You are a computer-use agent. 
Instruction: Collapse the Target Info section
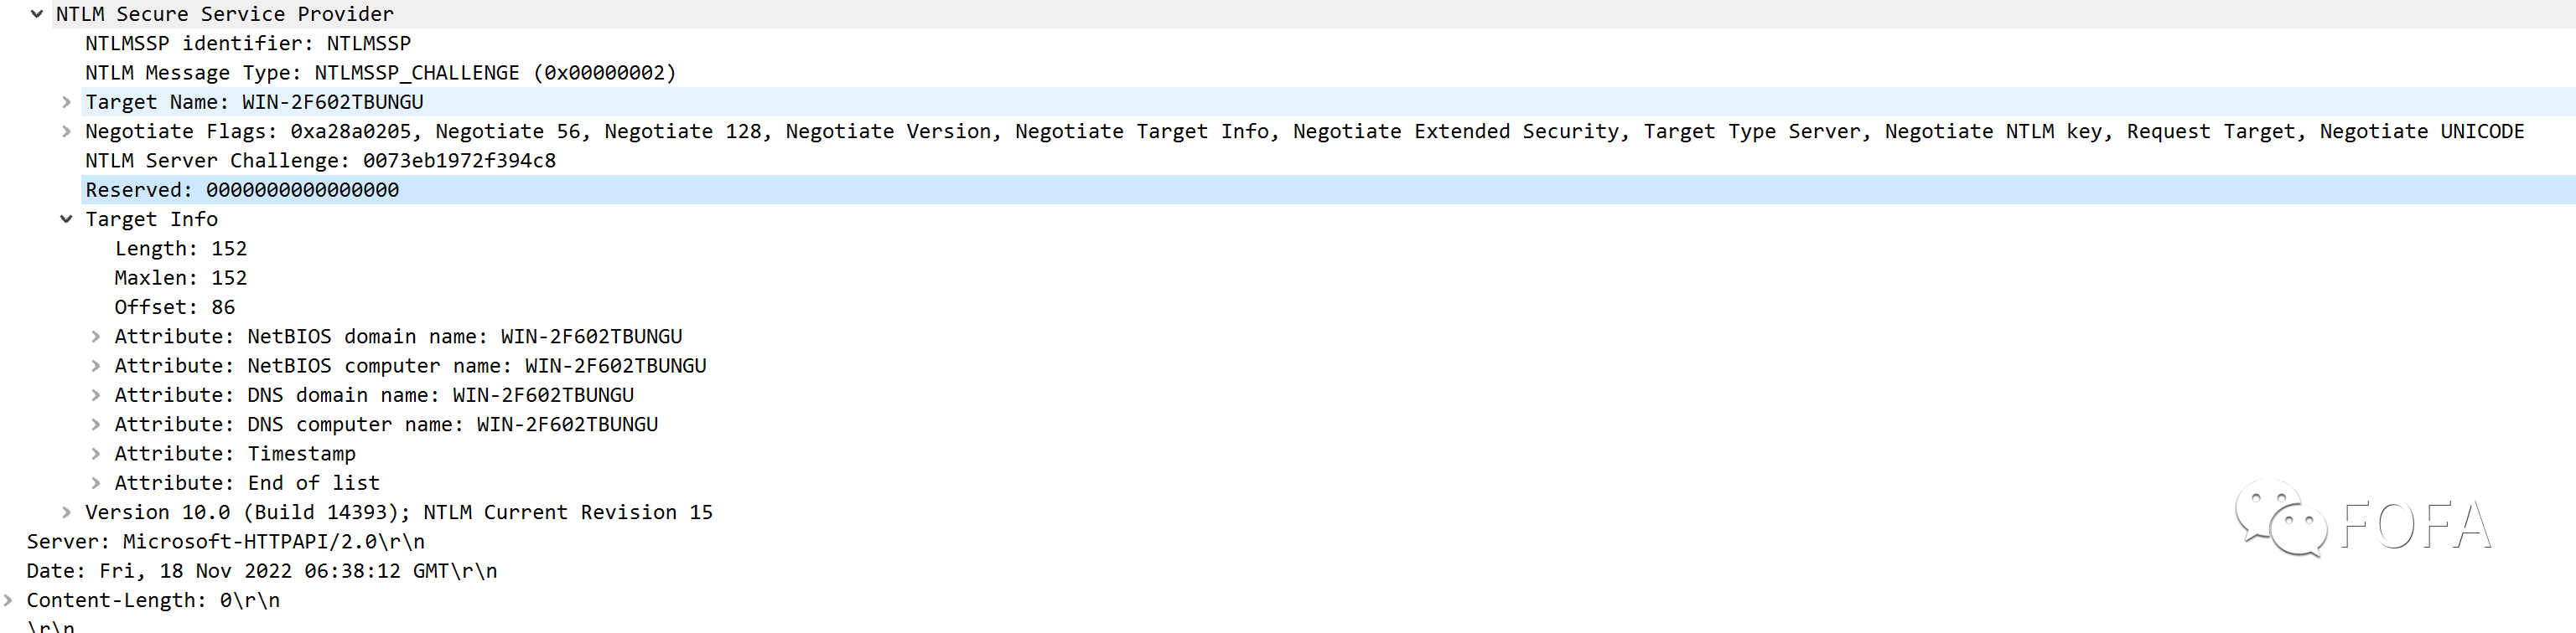click(x=66, y=219)
